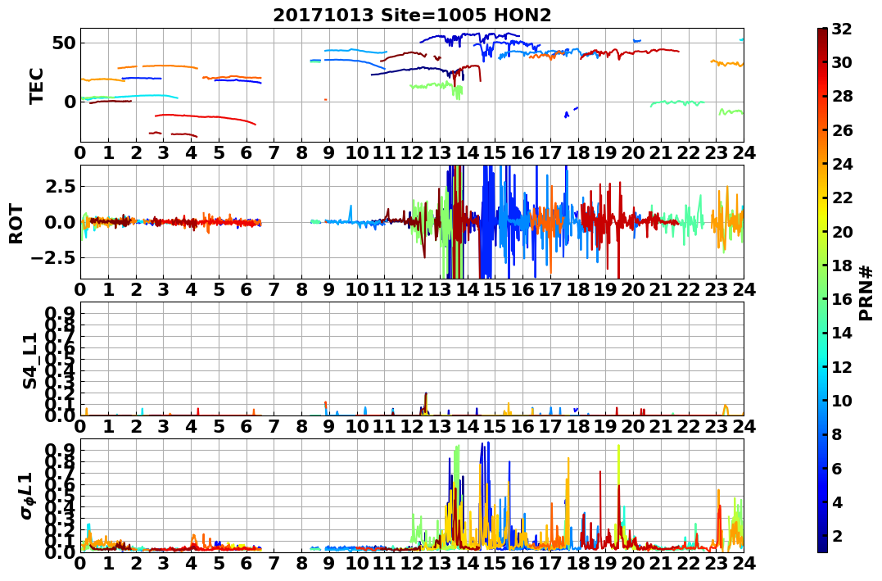Click hour tick 15 below the ROT panel

point(495,289)
